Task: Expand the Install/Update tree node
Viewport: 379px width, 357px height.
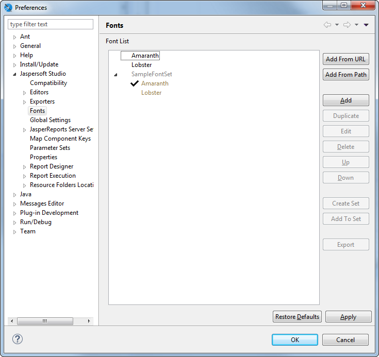Action: [14, 65]
